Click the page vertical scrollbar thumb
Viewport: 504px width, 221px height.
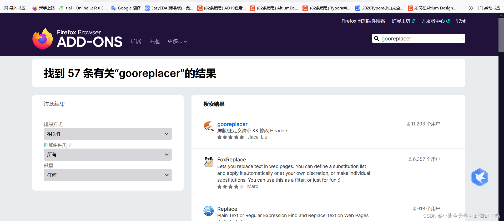click(501, 35)
